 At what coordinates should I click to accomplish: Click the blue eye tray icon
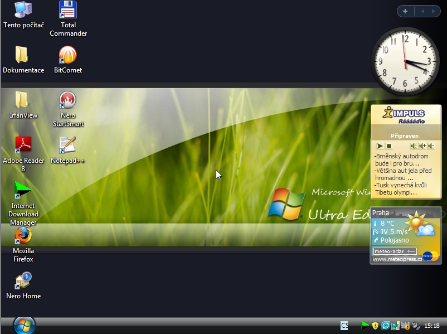click(386, 325)
